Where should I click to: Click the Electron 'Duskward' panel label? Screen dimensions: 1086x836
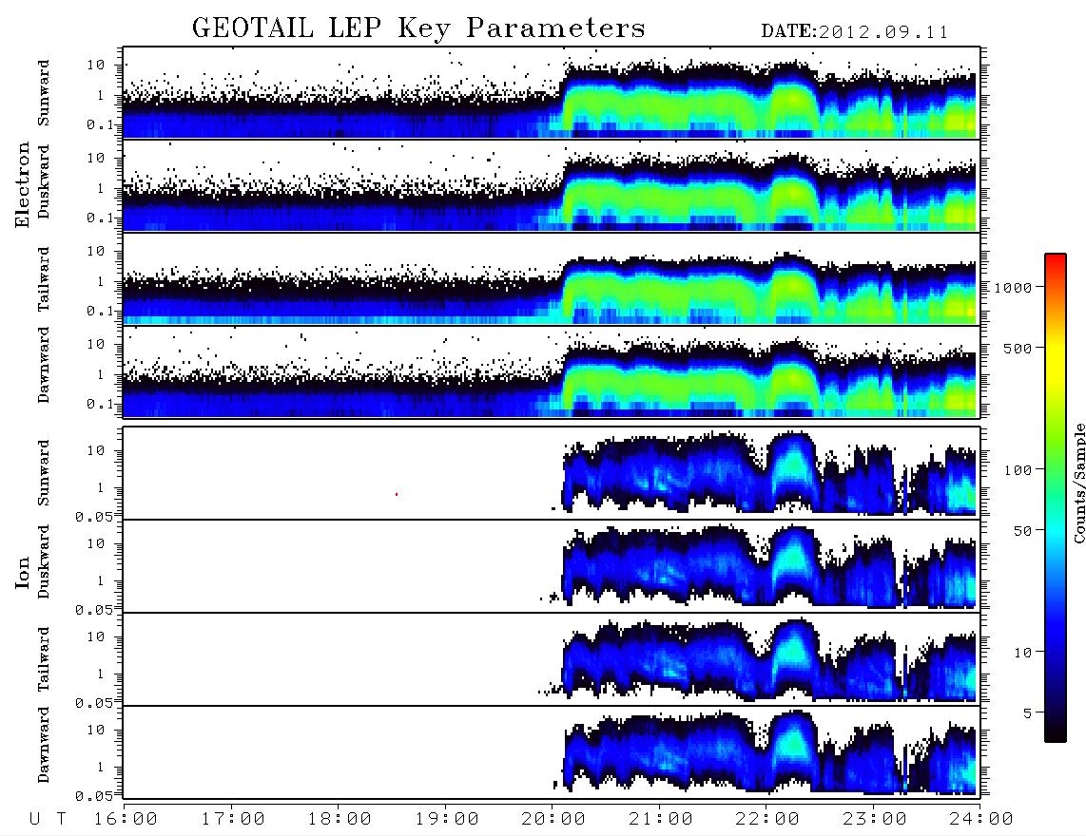(x=44, y=181)
